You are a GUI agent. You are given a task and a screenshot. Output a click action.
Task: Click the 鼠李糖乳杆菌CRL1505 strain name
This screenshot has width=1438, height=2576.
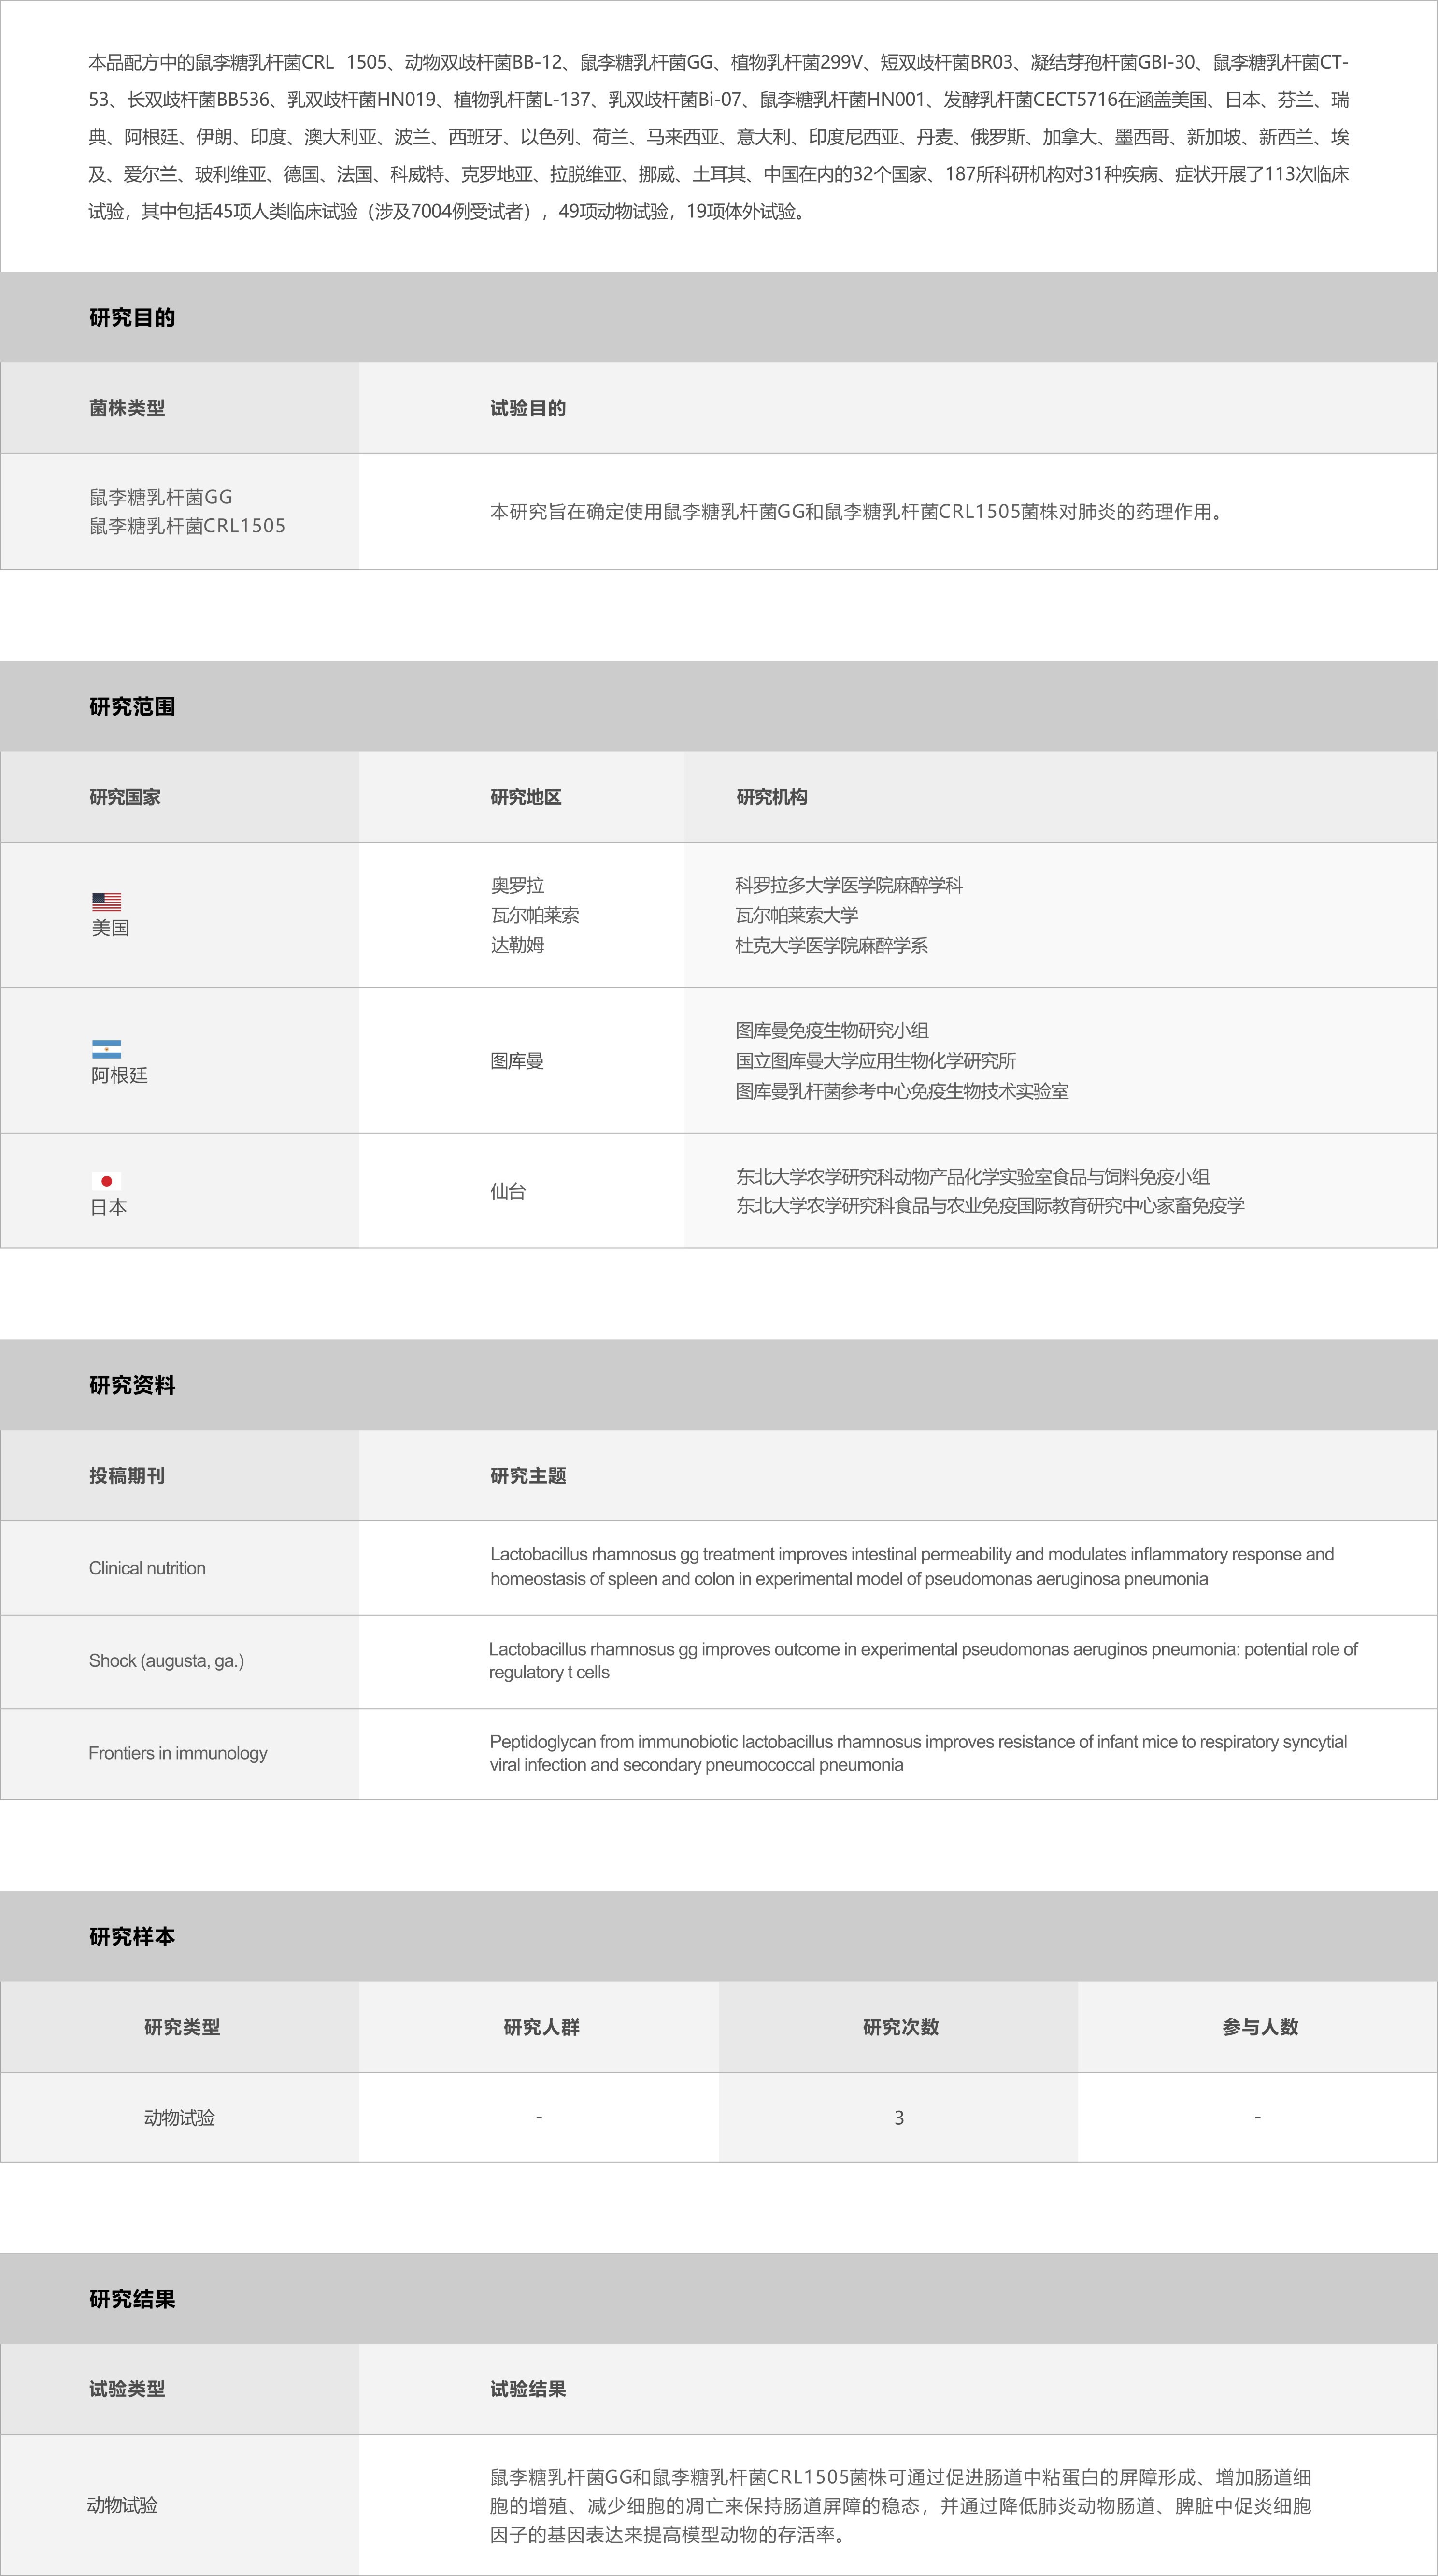pyautogui.click(x=187, y=526)
